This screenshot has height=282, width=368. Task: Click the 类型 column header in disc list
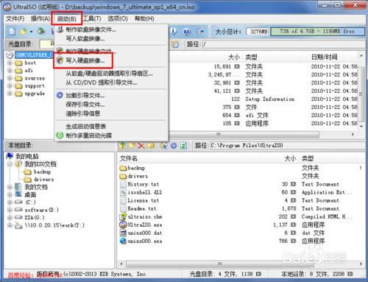pos(251,57)
